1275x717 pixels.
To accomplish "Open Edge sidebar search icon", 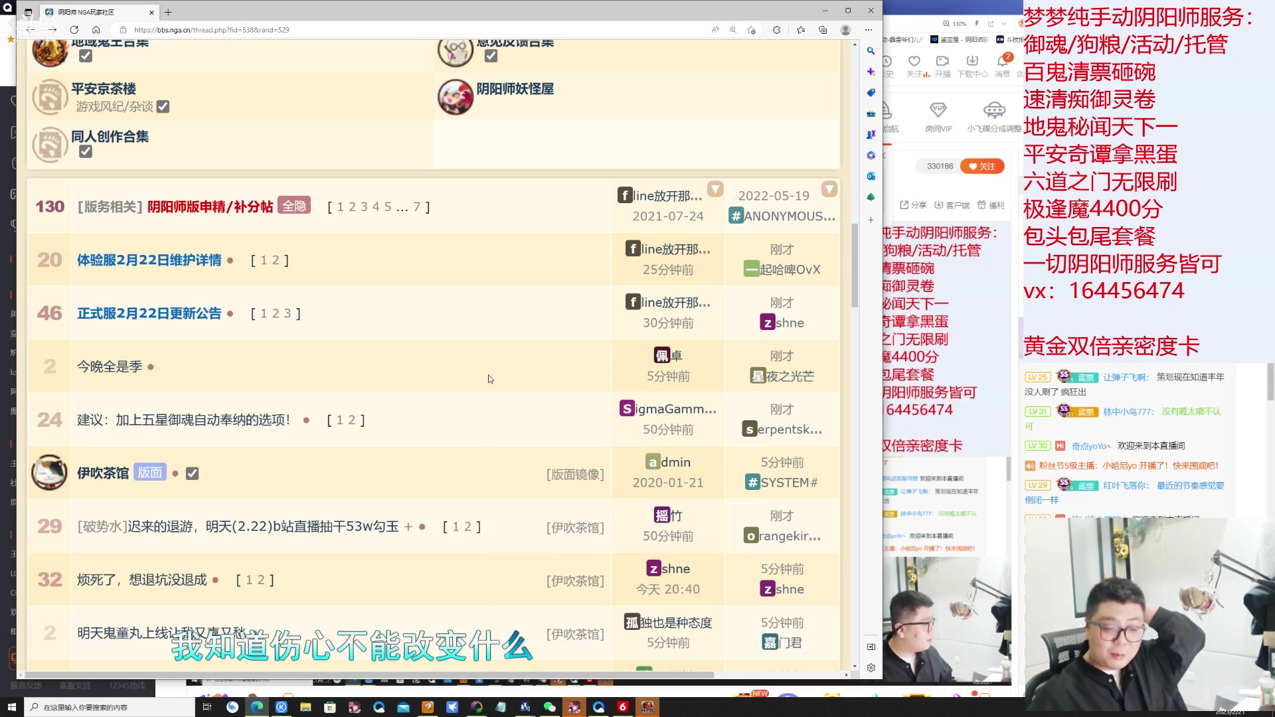I will pos(871,51).
